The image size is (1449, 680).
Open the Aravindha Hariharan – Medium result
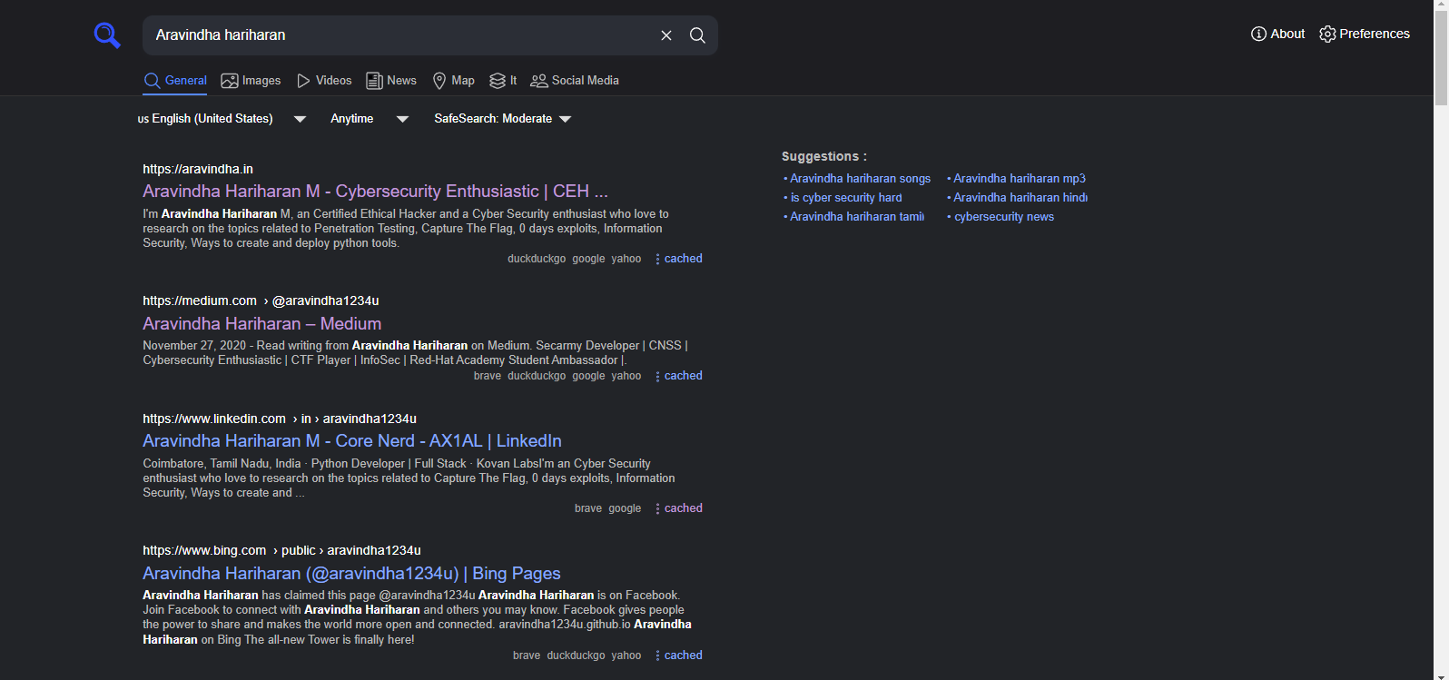coord(261,323)
